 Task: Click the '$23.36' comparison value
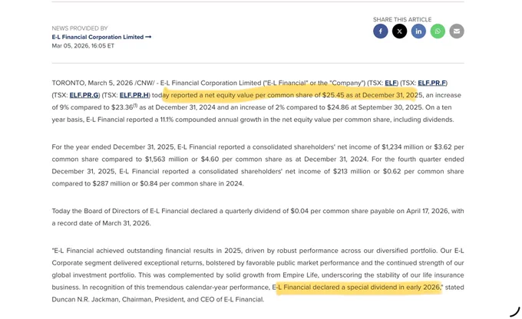click(122, 107)
